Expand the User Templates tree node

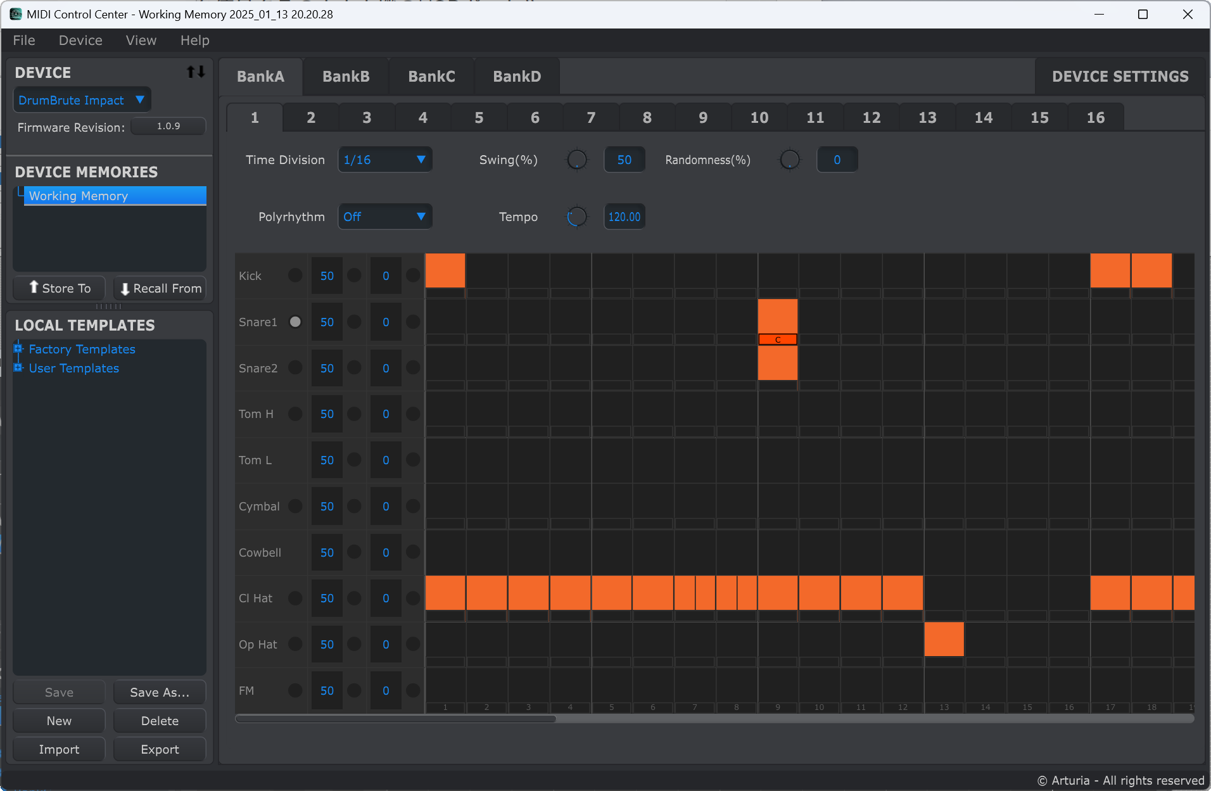[x=18, y=367]
